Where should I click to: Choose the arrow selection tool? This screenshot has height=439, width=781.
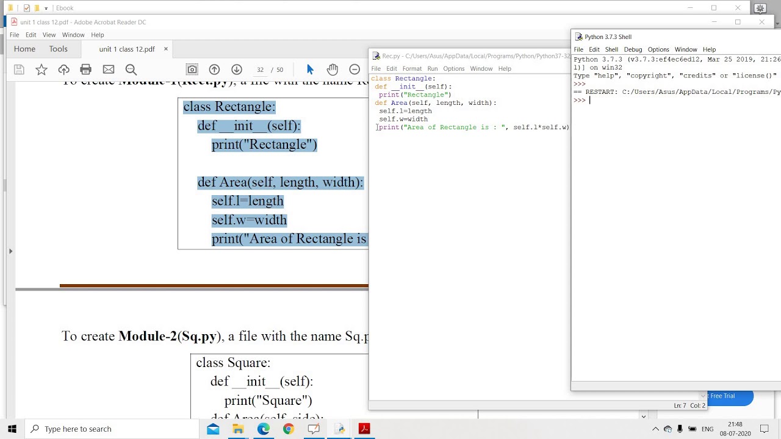(x=310, y=70)
